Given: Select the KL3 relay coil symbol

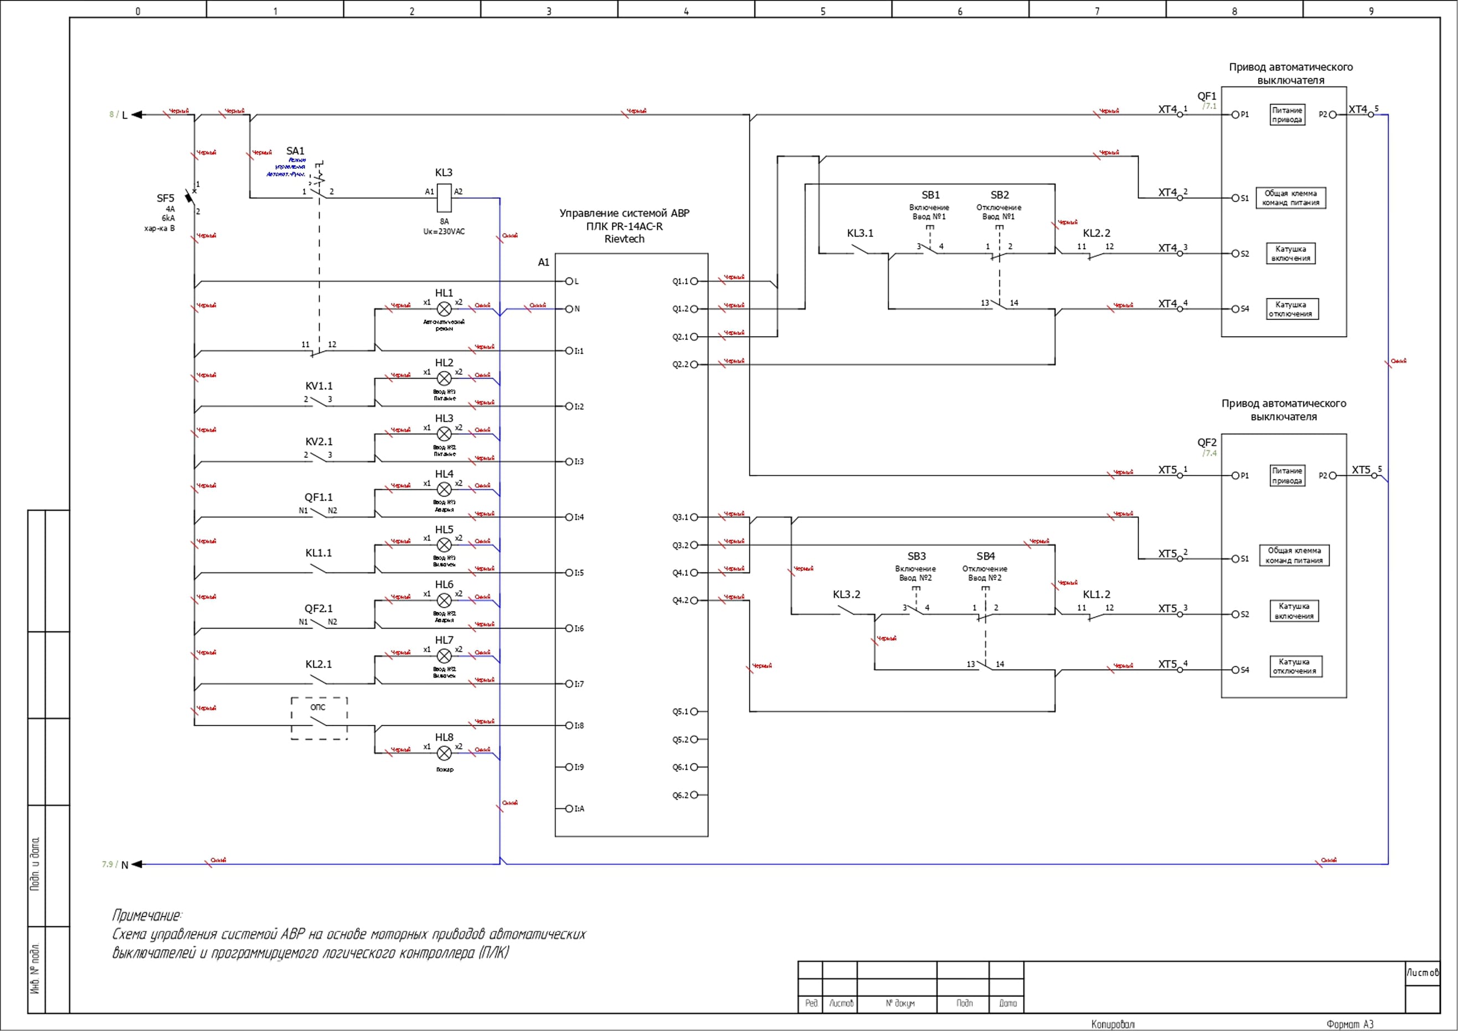Looking at the screenshot, I should 445,198.
